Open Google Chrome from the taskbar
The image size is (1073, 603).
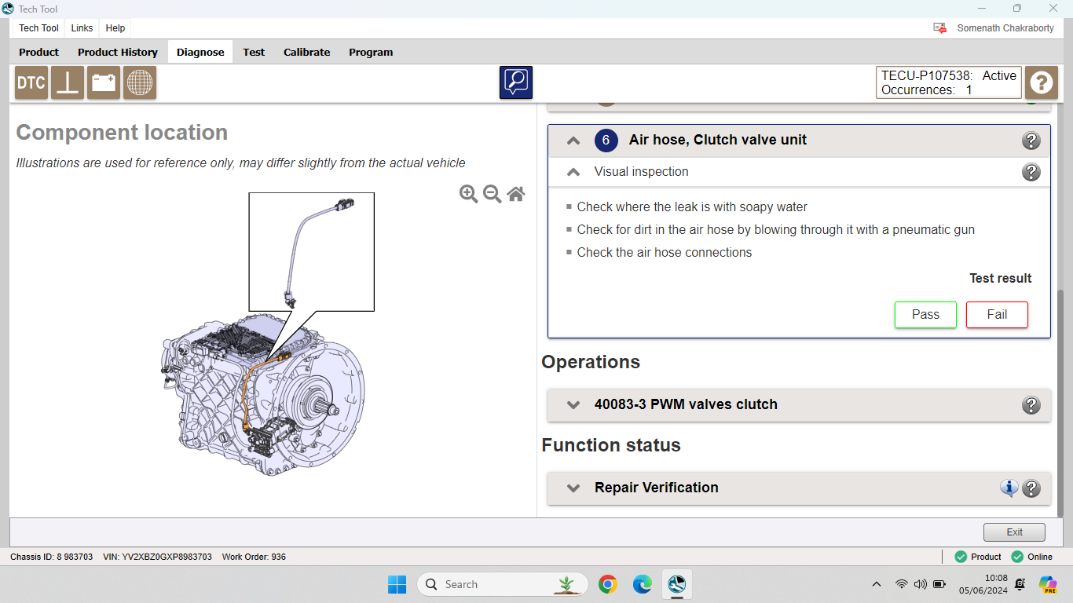point(607,584)
